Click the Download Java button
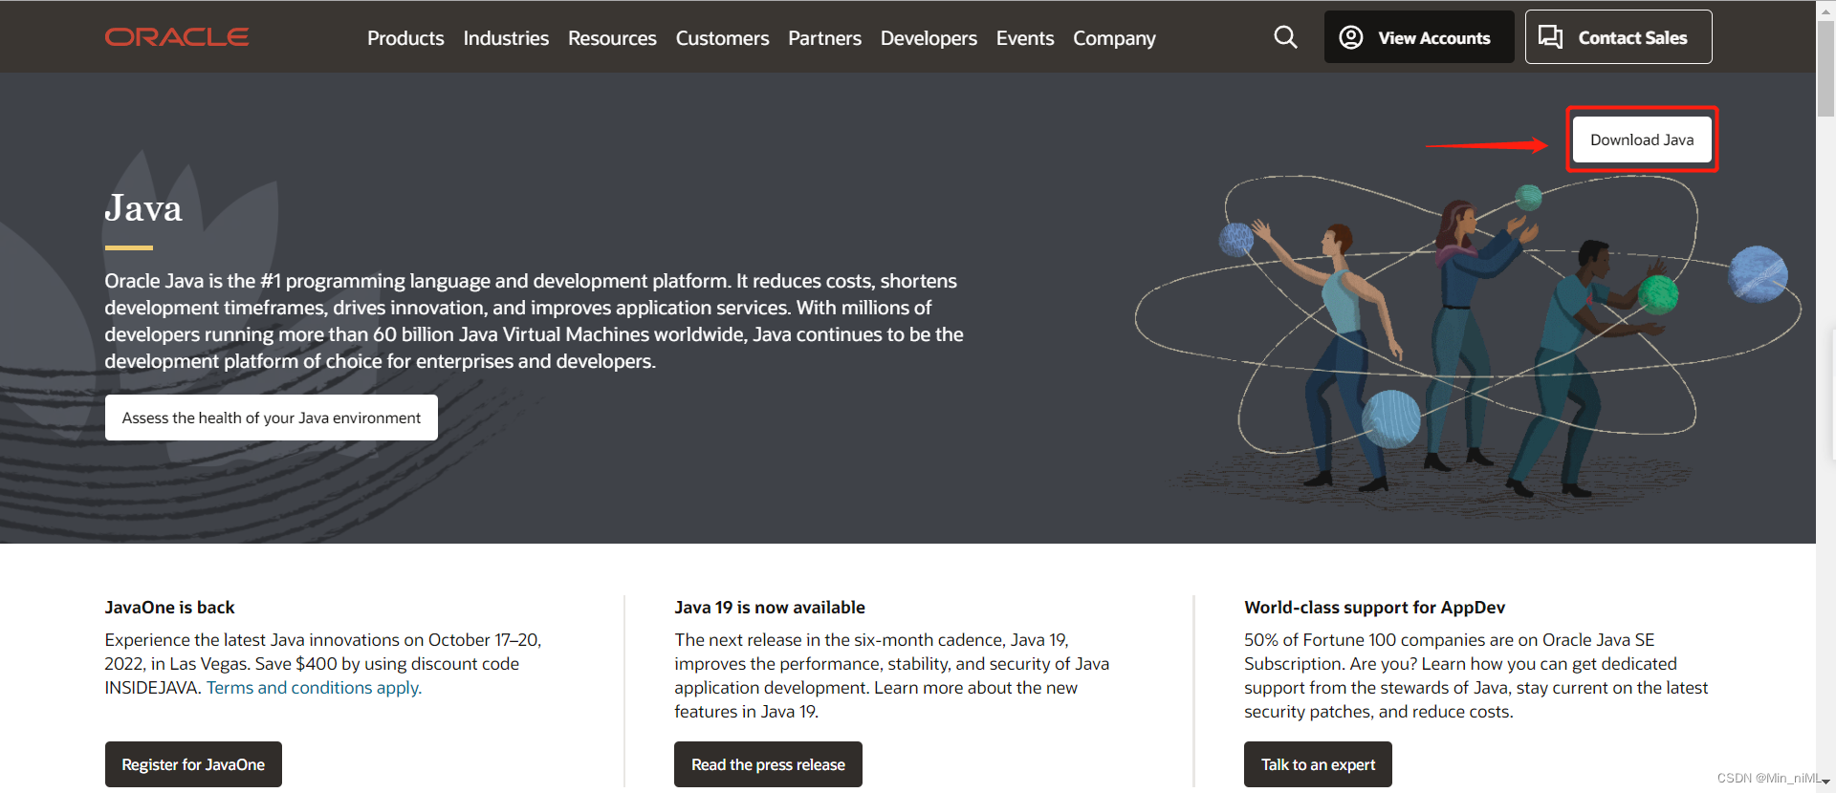 1642,139
